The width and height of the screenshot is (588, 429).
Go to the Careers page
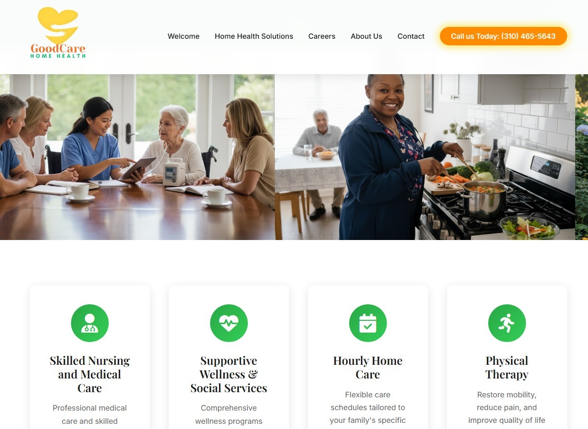click(x=322, y=36)
